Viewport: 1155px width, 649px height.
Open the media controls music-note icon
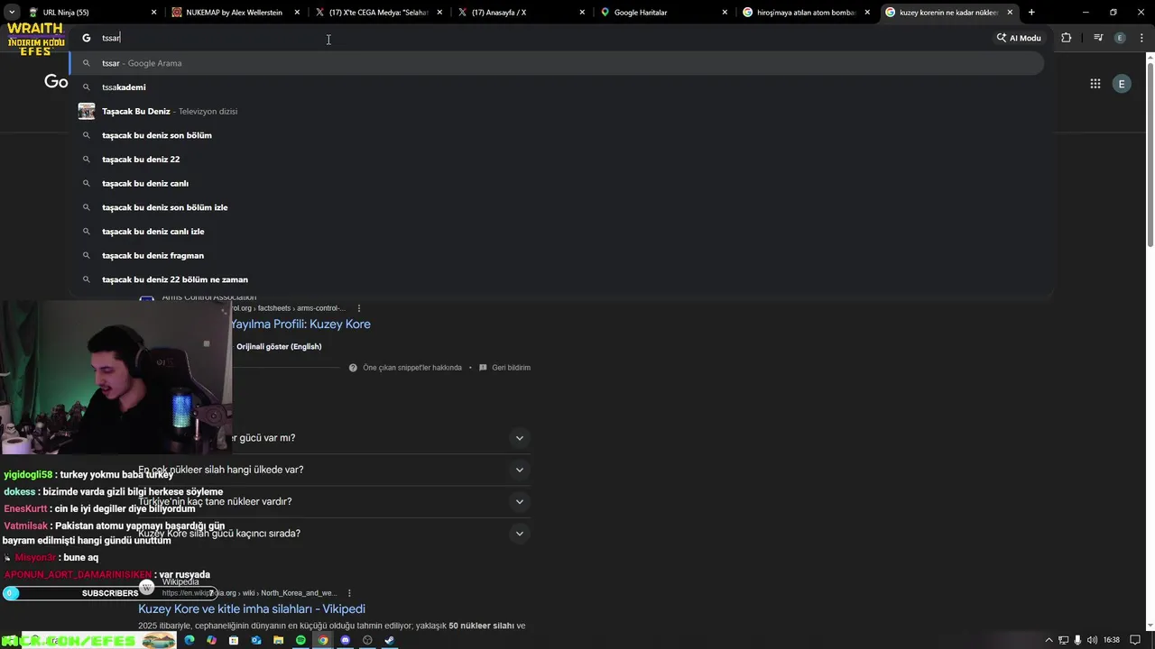1098,38
